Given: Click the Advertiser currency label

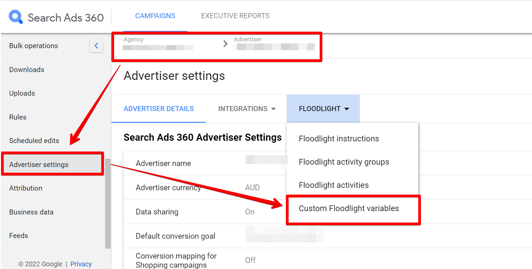Looking at the screenshot, I should tap(168, 188).
